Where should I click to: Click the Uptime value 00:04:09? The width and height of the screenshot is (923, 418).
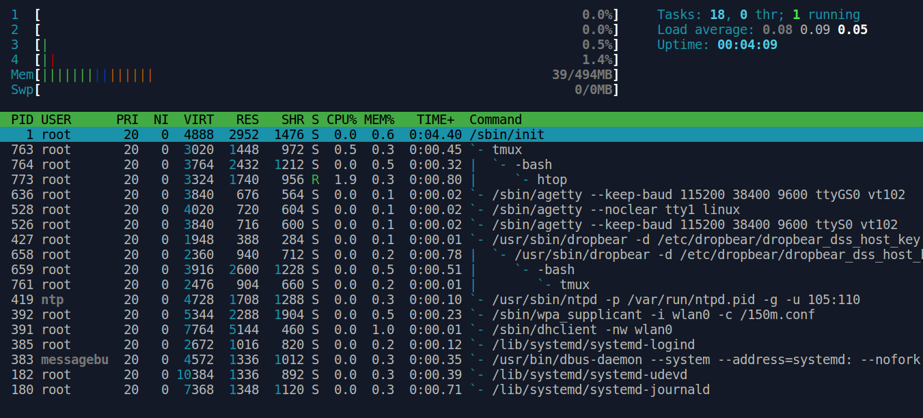tap(747, 44)
